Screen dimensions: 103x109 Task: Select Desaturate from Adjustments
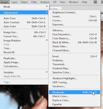click(x=74, y=92)
